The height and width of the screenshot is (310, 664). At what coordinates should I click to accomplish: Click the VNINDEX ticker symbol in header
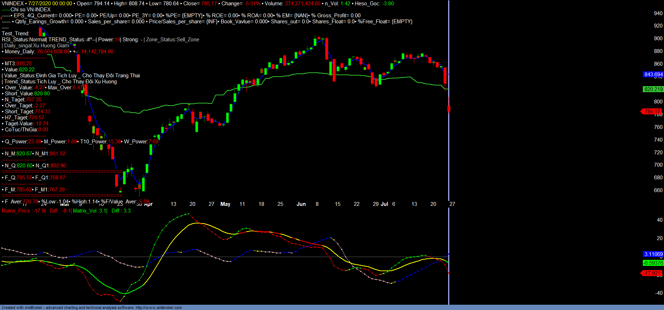(13, 4)
